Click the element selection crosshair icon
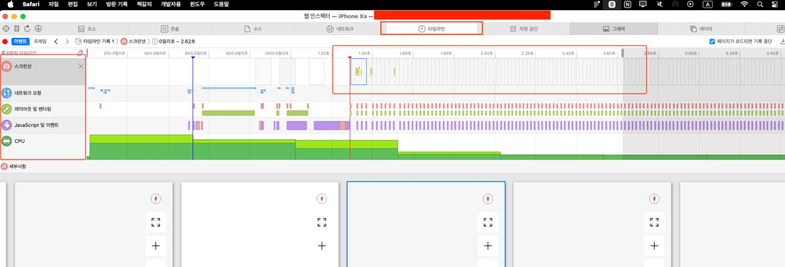The image size is (785, 267). coord(6,29)
